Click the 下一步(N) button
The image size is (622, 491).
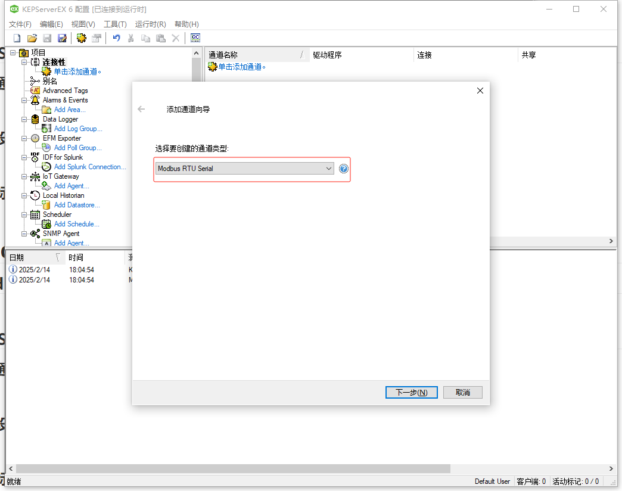pos(411,392)
